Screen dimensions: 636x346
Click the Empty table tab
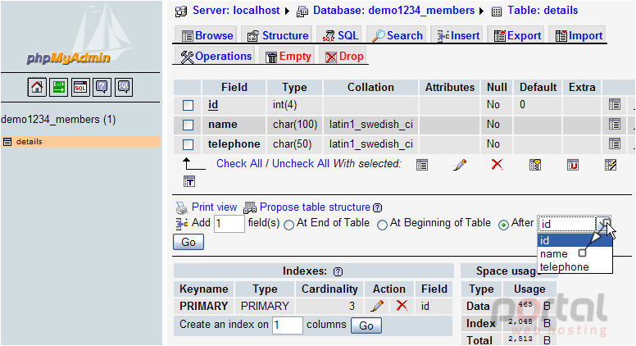tap(288, 57)
